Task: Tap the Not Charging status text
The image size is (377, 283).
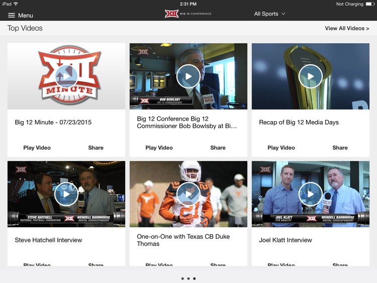Action: 349,4
